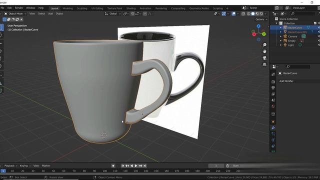
Task: Open the Tool properties tab icon
Action: tap(273, 74)
